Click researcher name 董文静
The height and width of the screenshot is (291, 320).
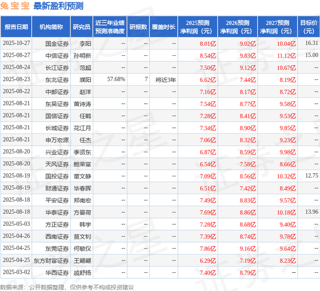(x=82, y=176)
